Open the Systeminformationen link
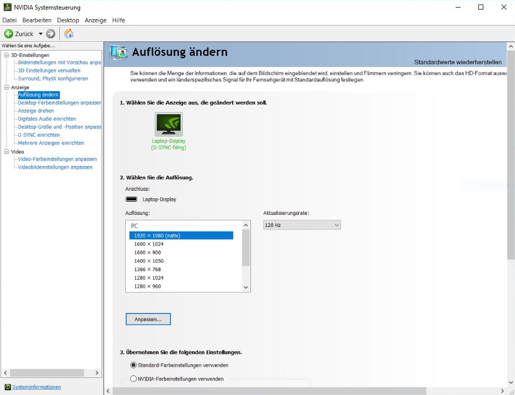The width and height of the screenshot is (515, 395). click(x=36, y=387)
